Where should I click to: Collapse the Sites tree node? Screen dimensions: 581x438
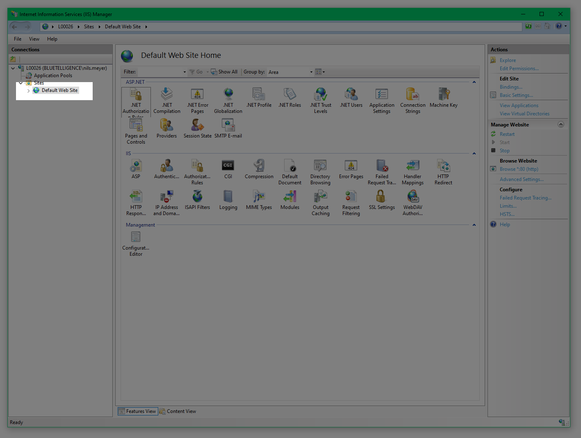21,83
